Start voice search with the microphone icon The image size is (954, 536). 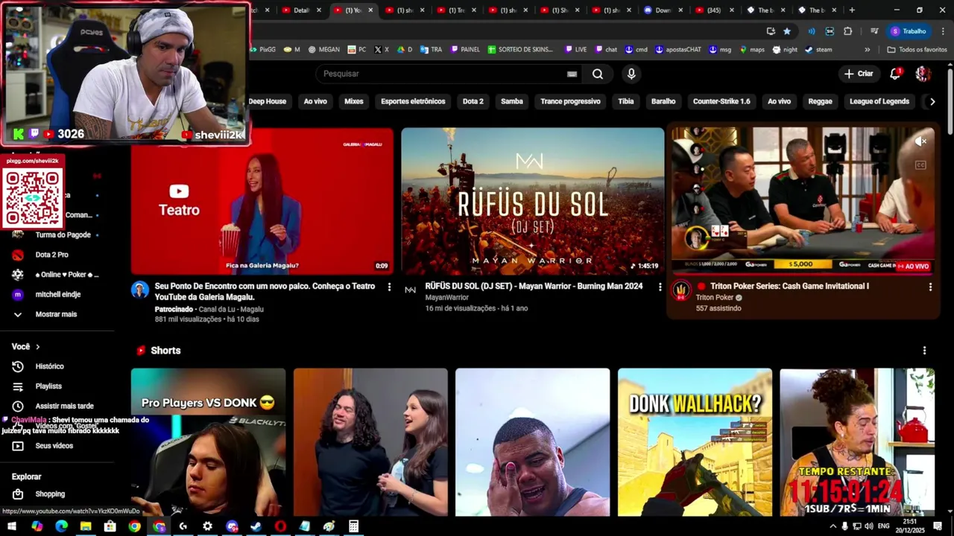pyautogui.click(x=631, y=74)
